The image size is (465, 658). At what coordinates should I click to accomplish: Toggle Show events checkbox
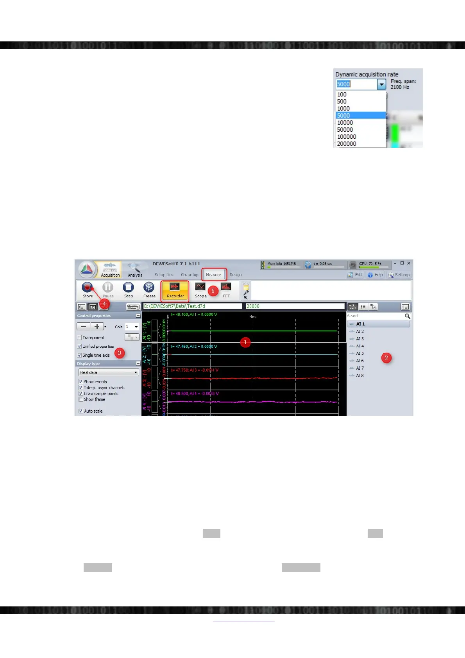[81, 382]
